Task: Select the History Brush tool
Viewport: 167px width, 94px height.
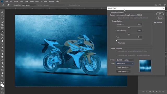Action: [2, 44]
